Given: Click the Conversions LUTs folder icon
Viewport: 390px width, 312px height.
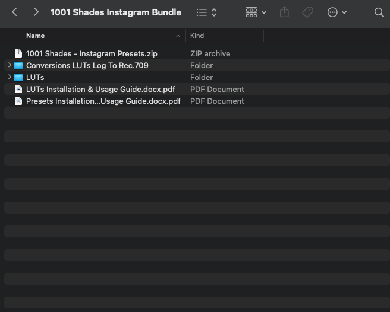Looking at the screenshot, I should pyautogui.click(x=18, y=65).
